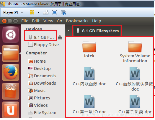The height and width of the screenshot is (120, 155).
Task: Select C++函数的默认参数.doc file
Action: click(135, 79)
